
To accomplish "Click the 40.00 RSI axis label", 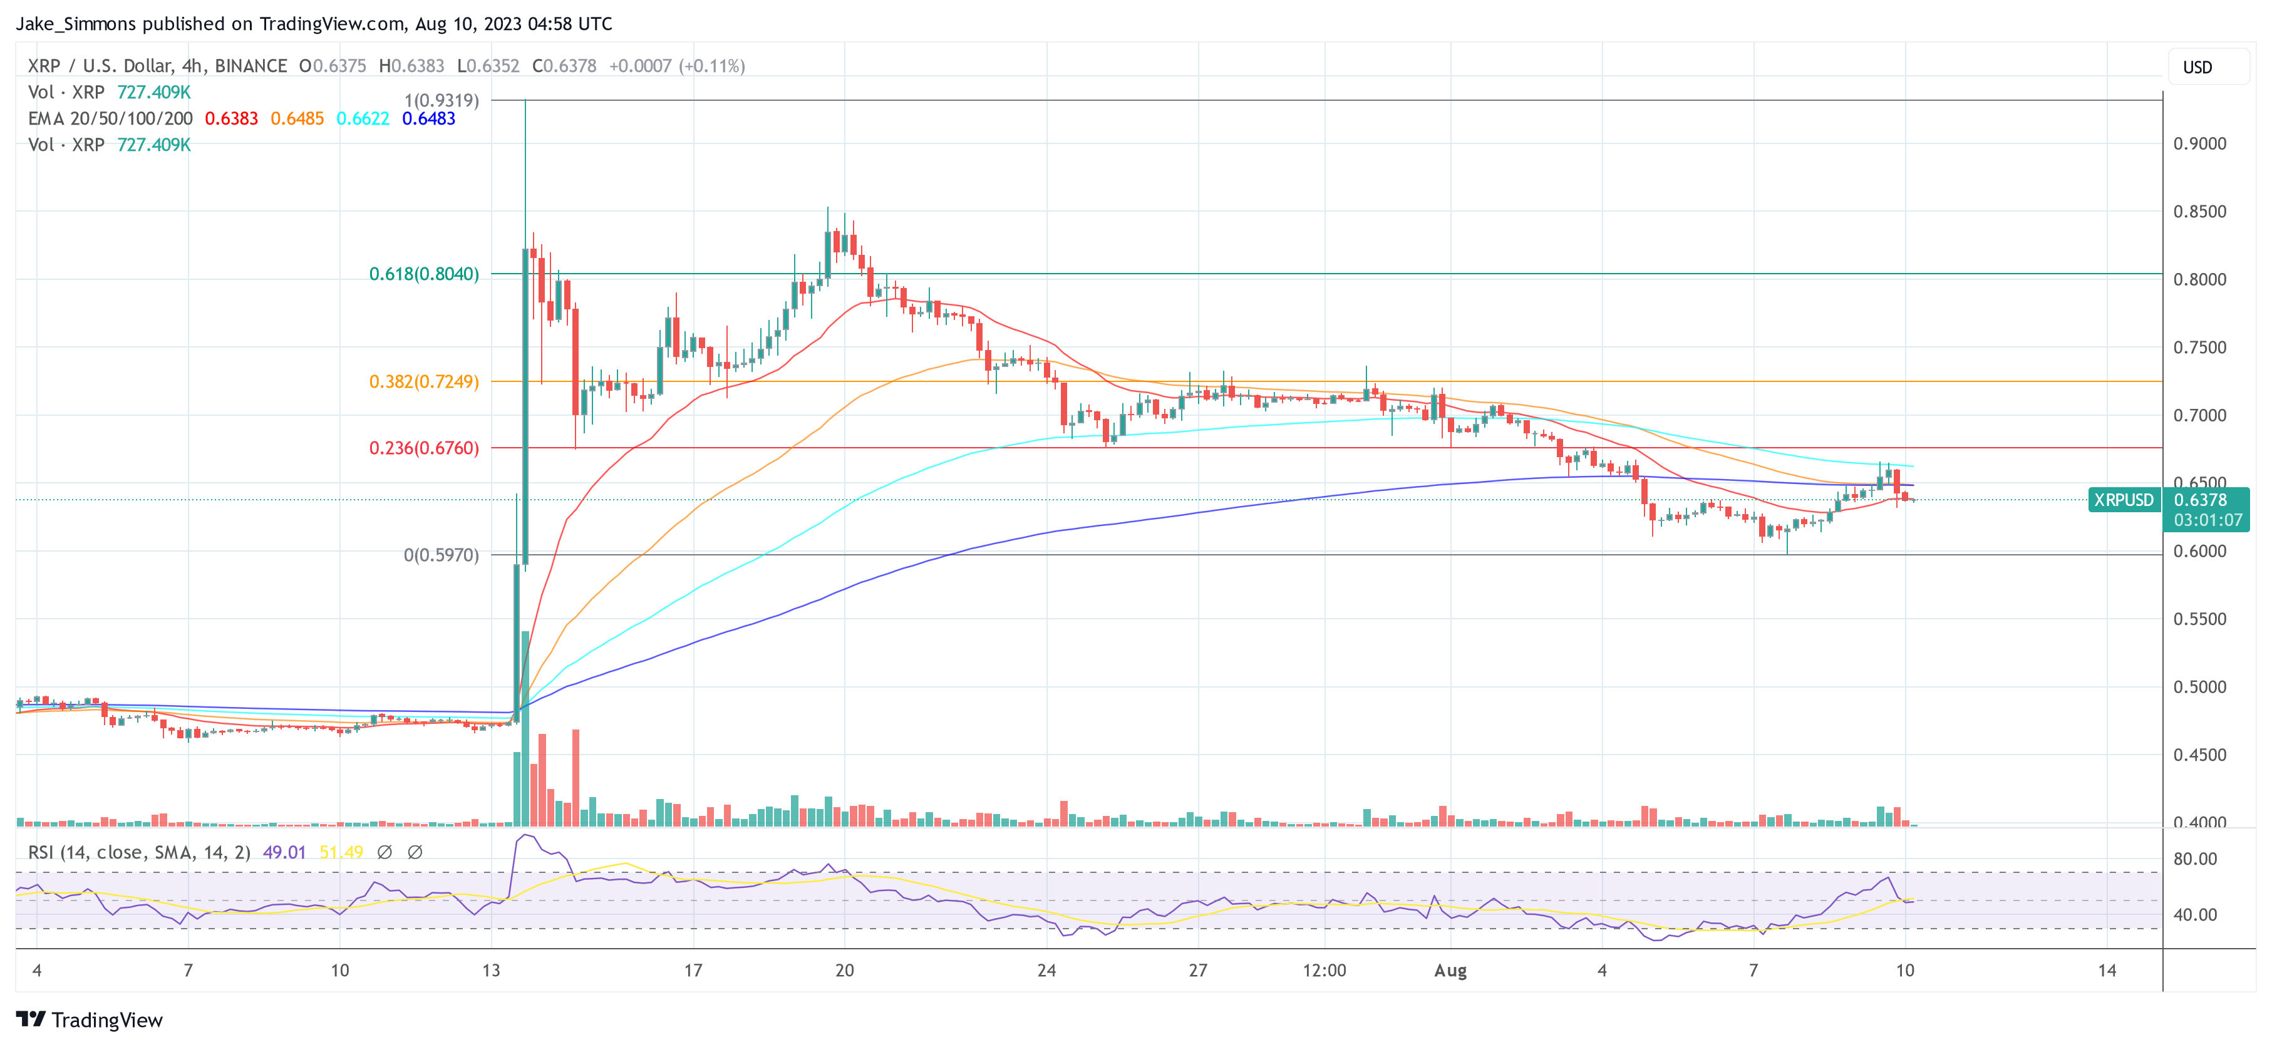I will point(2195,915).
